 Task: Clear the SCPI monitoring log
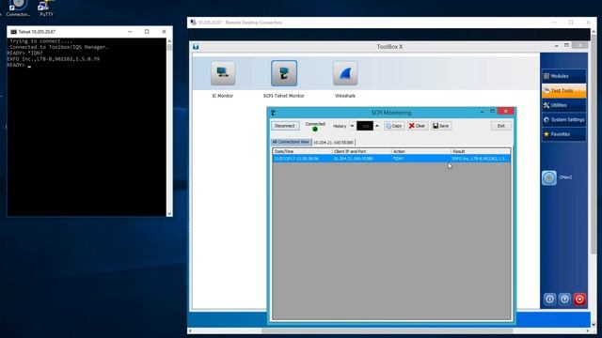[418, 126]
